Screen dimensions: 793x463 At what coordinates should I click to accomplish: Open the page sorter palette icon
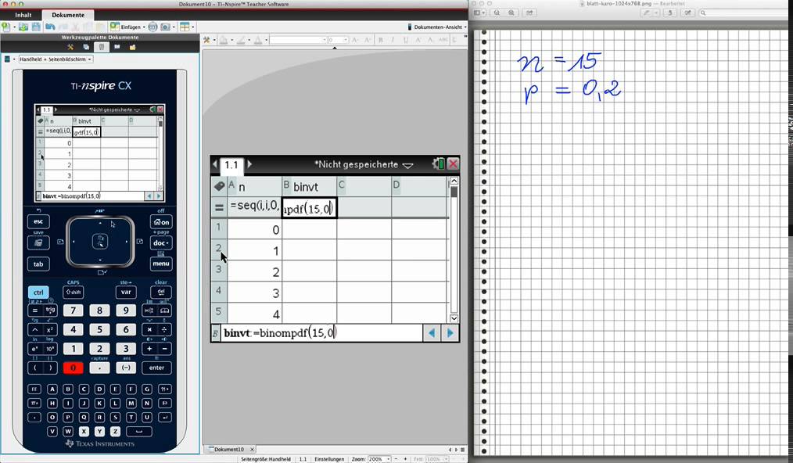coord(86,47)
